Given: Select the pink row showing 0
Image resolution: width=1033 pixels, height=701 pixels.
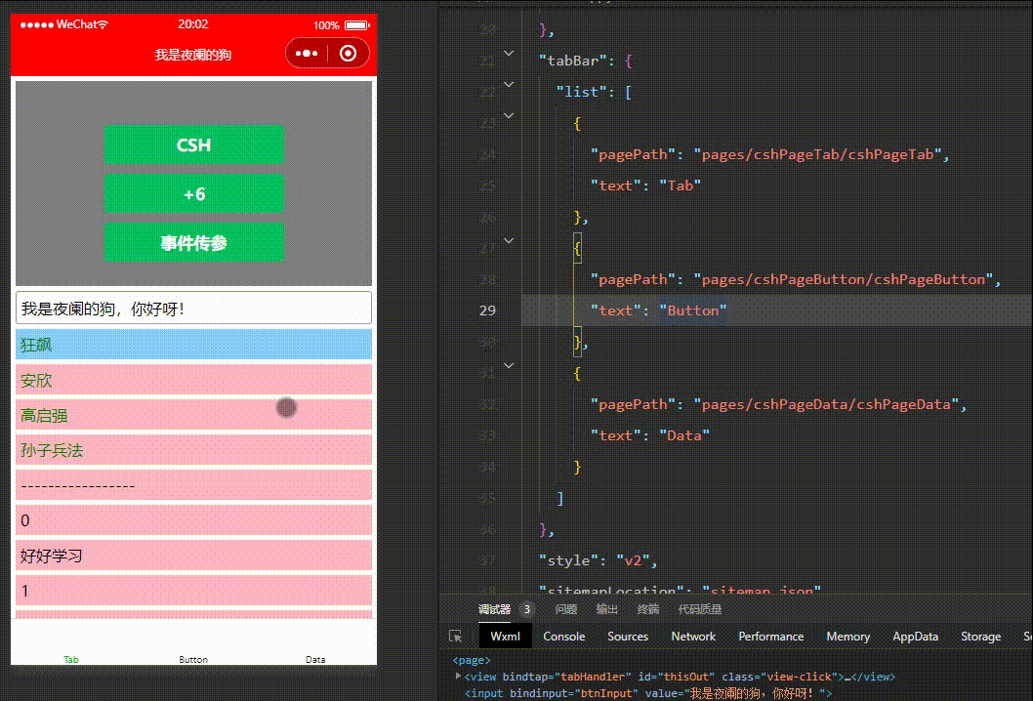Looking at the screenshot, I should (193, 520).
